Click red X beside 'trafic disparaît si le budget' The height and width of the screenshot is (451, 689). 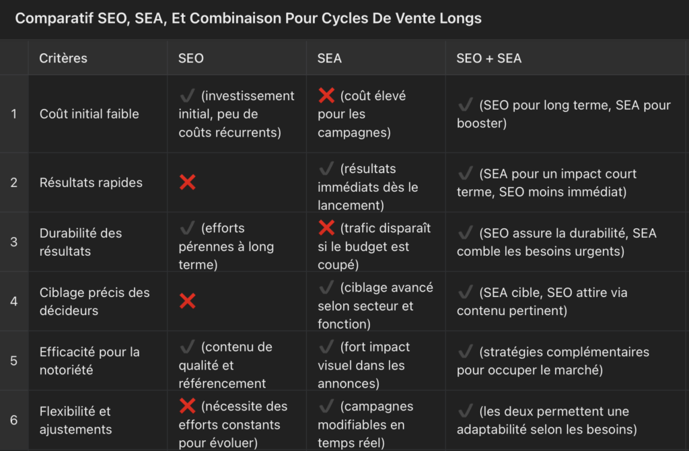326,228
